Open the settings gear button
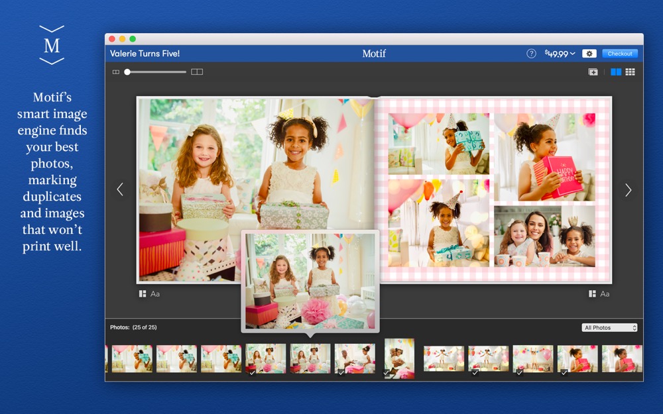The width and height of the screenshot is (663, 414). (x=589, y=54)
